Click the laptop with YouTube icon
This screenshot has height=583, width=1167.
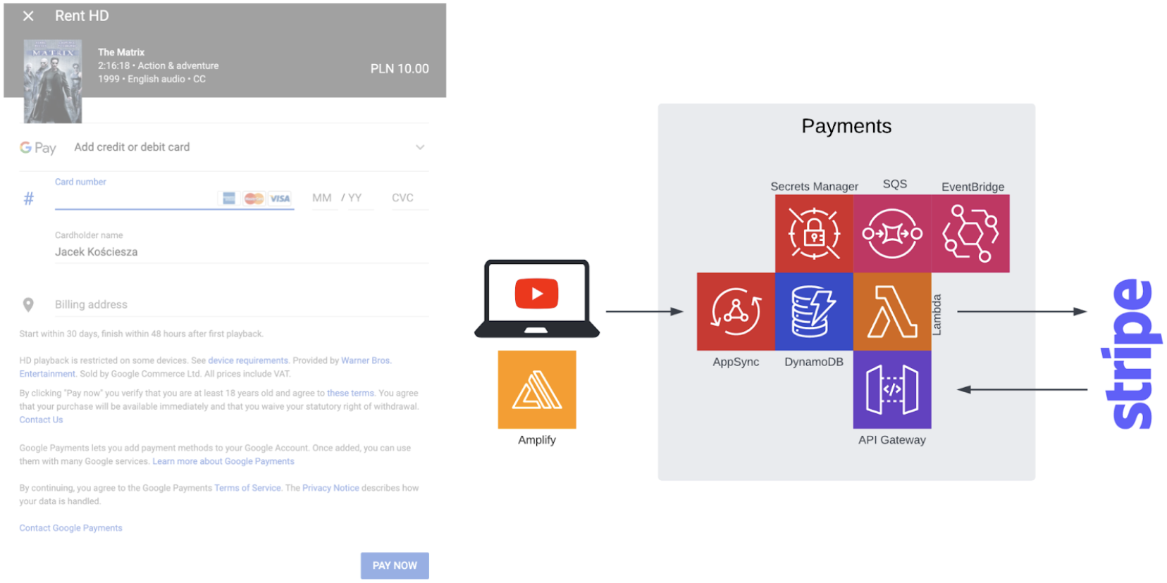[x=537, y=299]
